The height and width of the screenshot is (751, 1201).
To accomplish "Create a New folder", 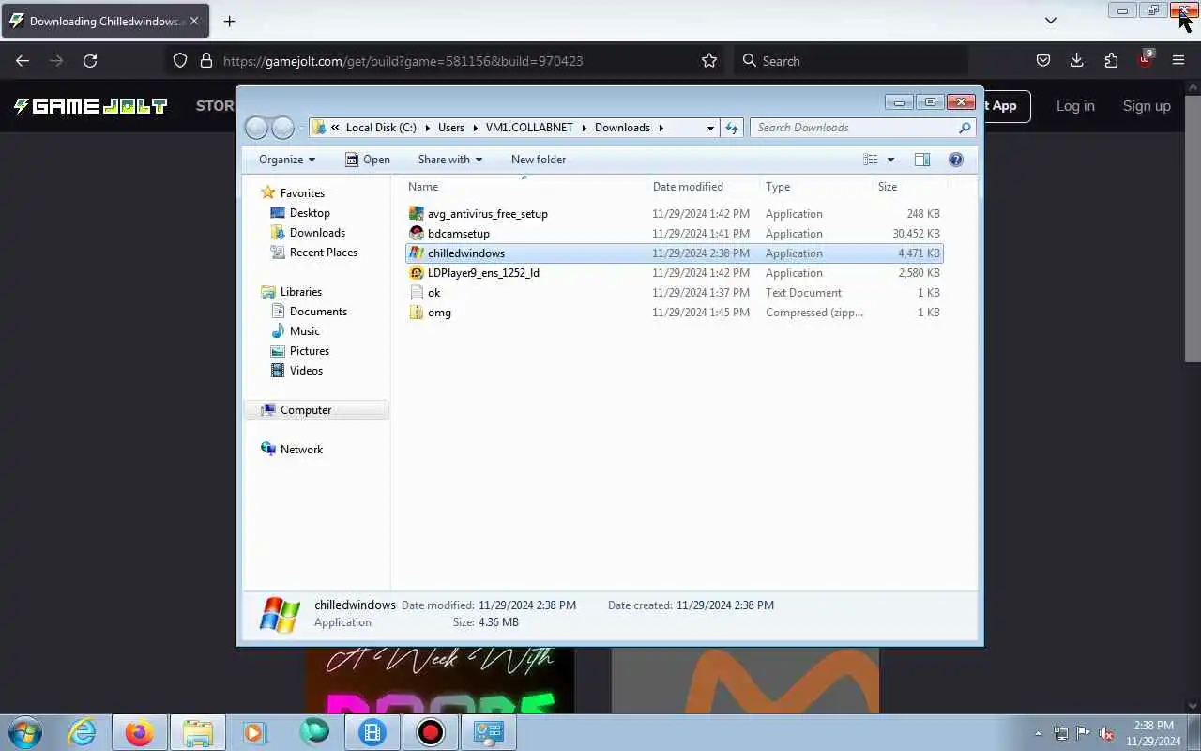I will (539, 160).
